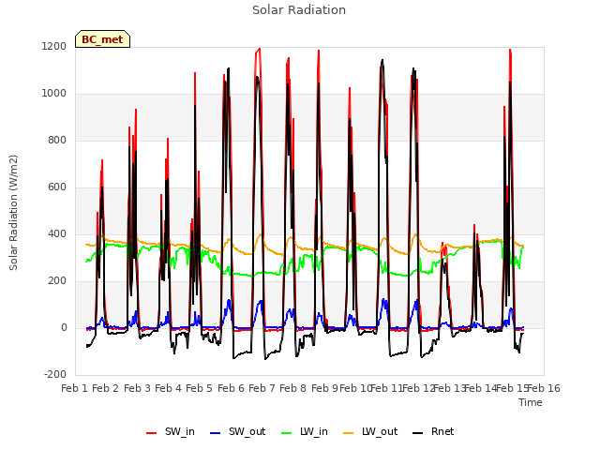Click the Feb 4 x-axis tick label
This screenshot has height=450, width=600.
(168, 388)
